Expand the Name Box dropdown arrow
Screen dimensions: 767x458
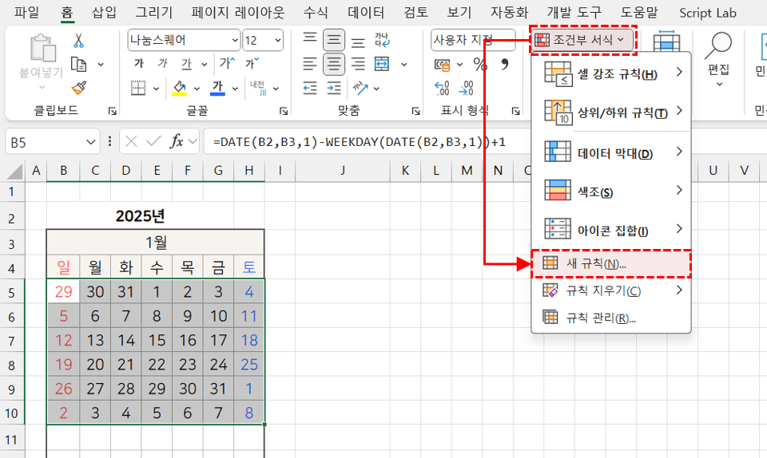(92, 142)
